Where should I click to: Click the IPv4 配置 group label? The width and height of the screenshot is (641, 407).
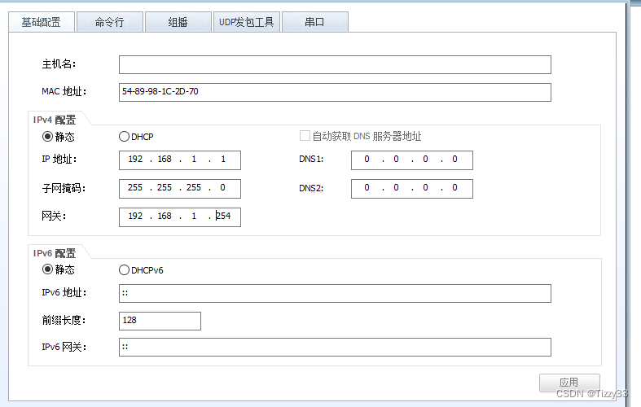pyautogui.click(x=55, y=120)
